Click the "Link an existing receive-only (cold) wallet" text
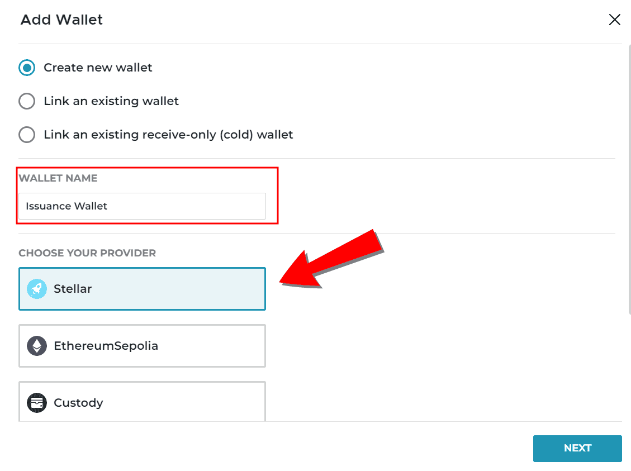Screen dimensions: 631x471 [168, 134]
